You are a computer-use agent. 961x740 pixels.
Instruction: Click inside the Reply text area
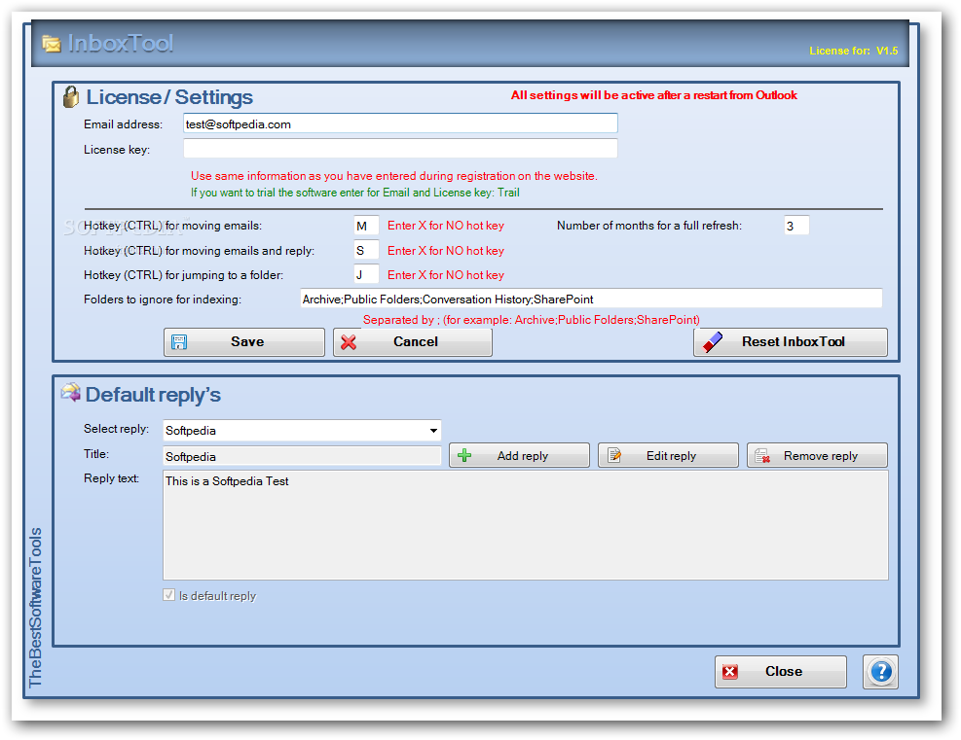[x=525, y=525]
